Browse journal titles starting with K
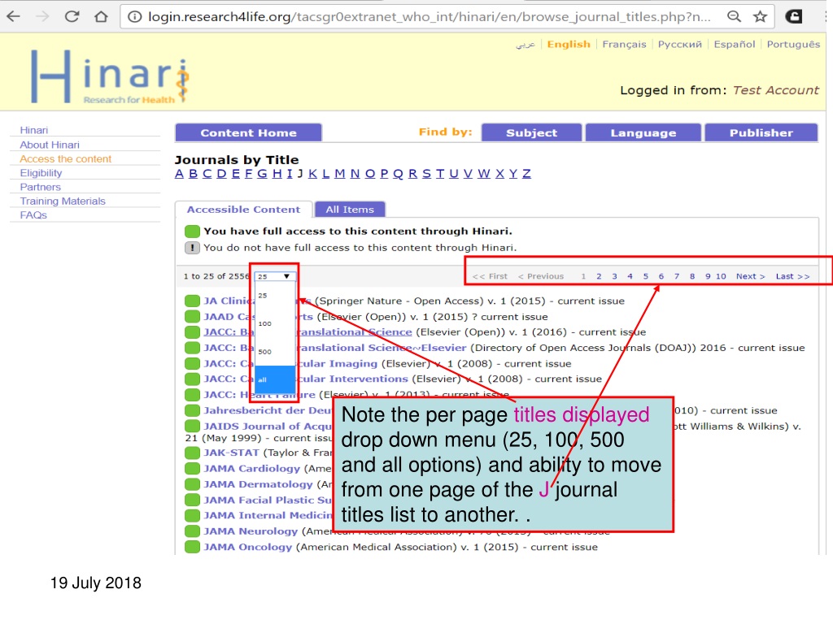 pyautogui.click(x=312, y=174)
